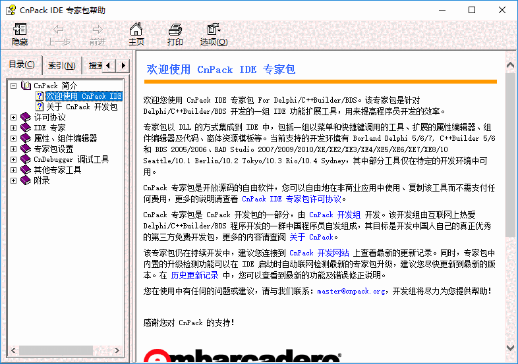Open the 关于 CnPack link
Image resolution: width=518 pixels, height=364 pixels.
(x=312, y=237)
